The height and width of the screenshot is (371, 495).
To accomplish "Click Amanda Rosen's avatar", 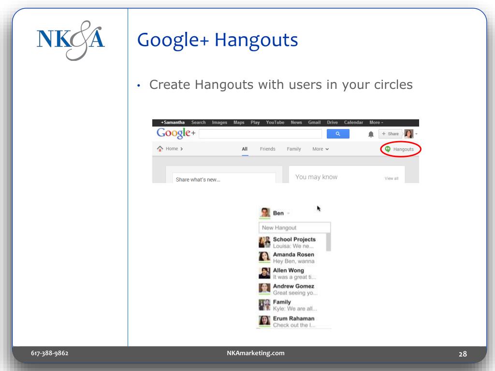I will 264,257.
